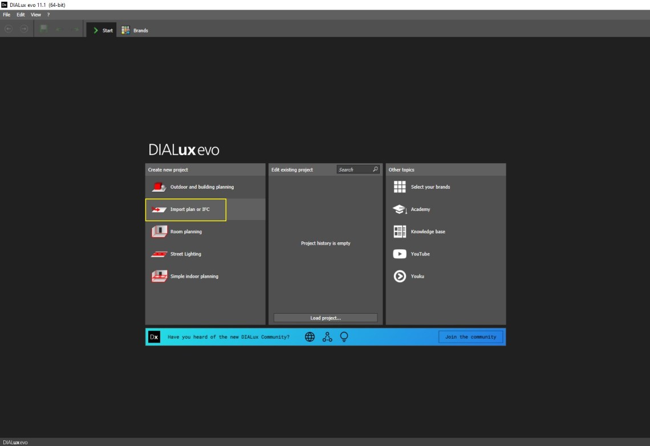
Task: Open the YouTube link icon
Action: click(x=400, y=254)
